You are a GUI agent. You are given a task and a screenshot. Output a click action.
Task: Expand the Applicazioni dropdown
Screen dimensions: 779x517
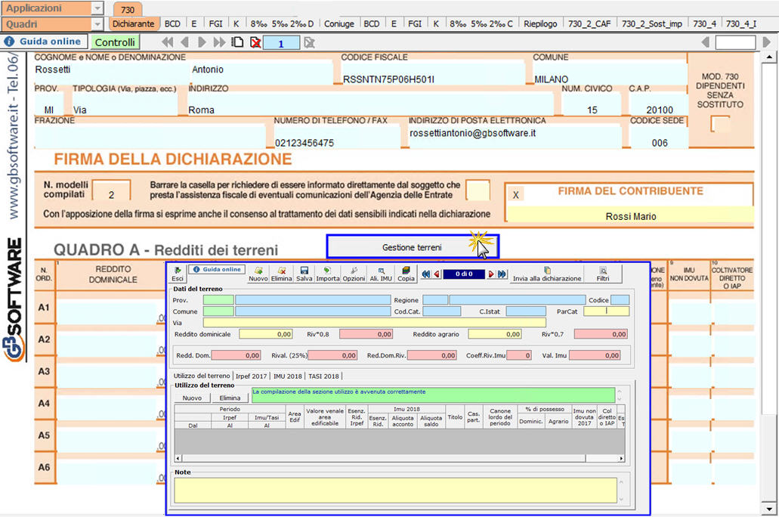(x=97, y=8)
